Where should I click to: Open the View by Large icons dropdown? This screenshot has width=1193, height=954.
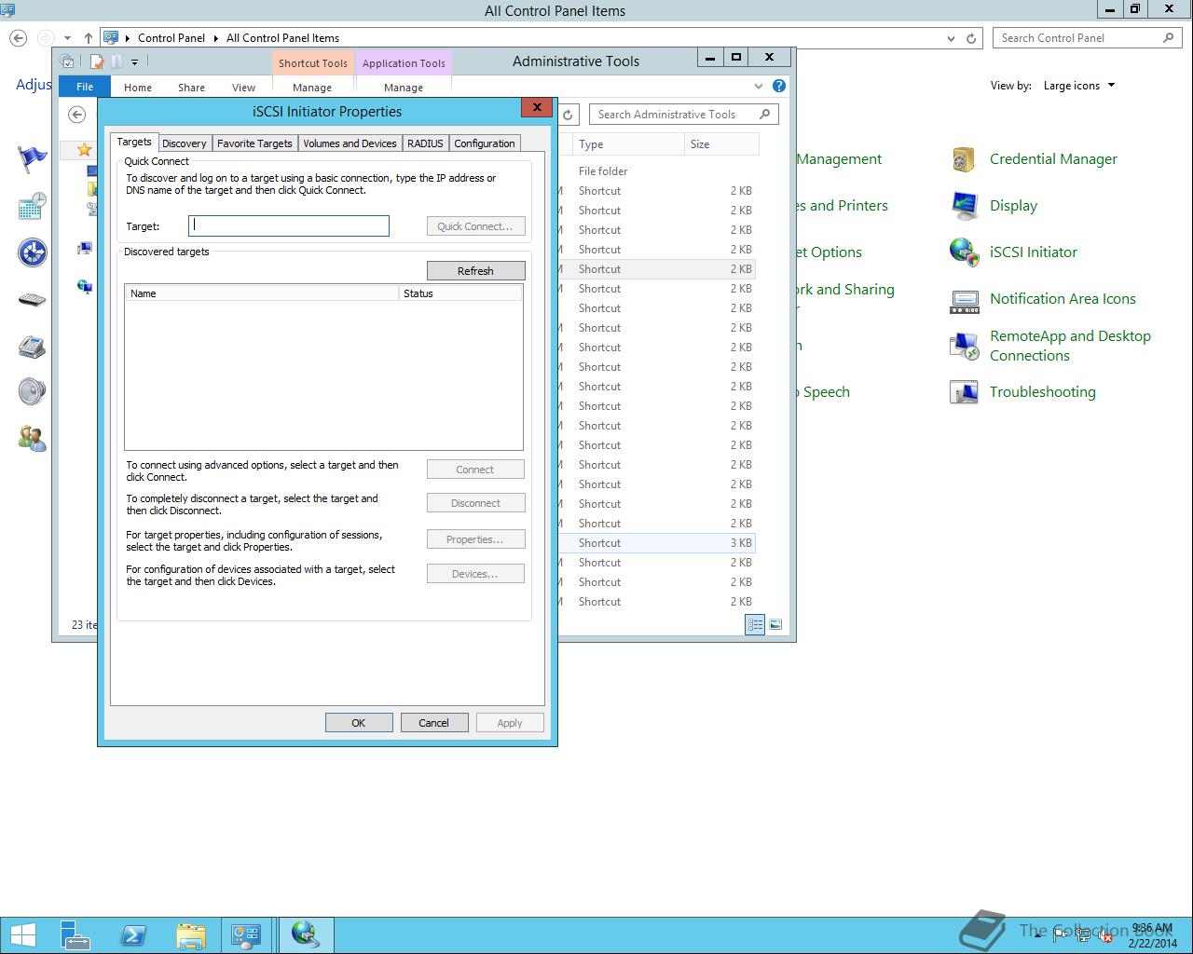pos(1079,86)
